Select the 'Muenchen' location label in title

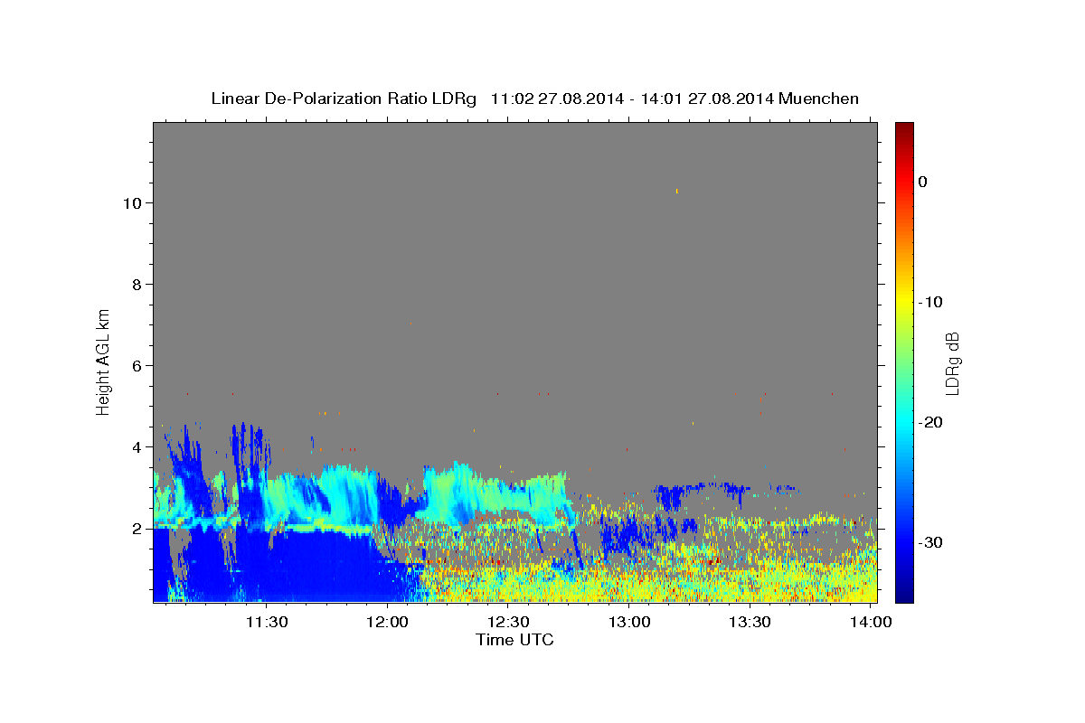818,99
